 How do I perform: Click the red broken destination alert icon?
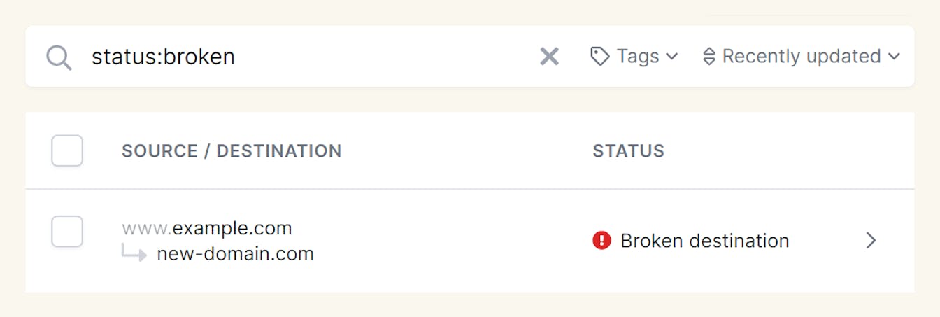601,241
